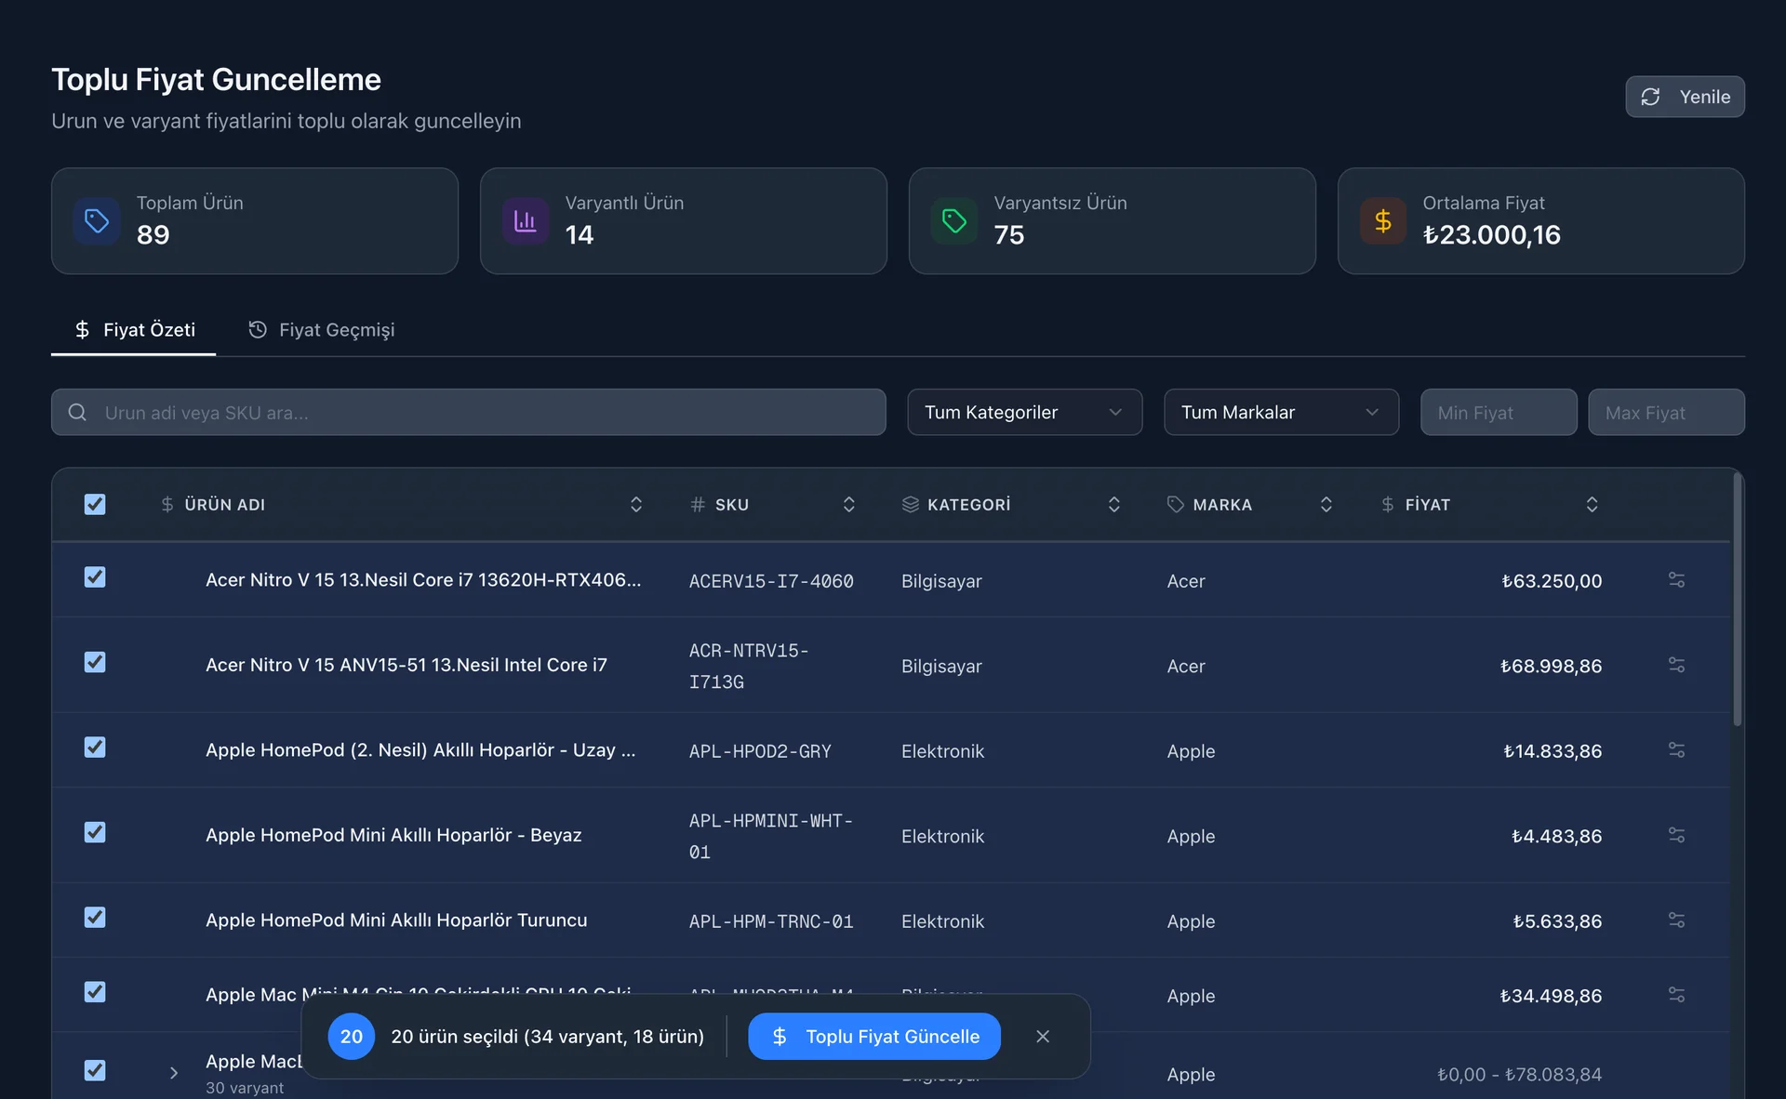
Task: Click the Yenile refresh button
Action: coord(1685,97)
